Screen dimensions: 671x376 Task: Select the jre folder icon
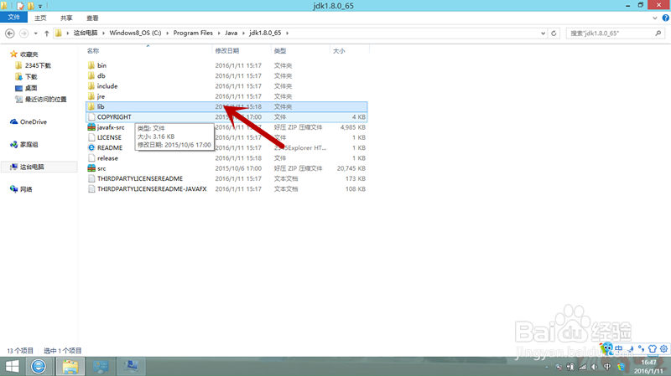[91, 96]
